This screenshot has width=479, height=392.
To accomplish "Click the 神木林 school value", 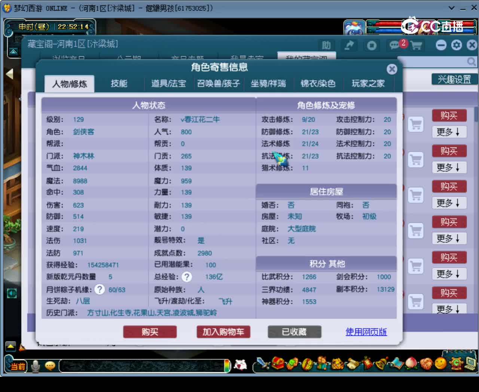I will pyautogui.click(x=84, y=156).
